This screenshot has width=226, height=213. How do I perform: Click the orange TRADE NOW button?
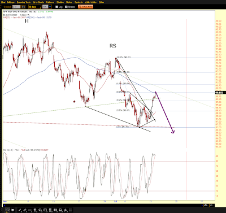coord(86,7)
